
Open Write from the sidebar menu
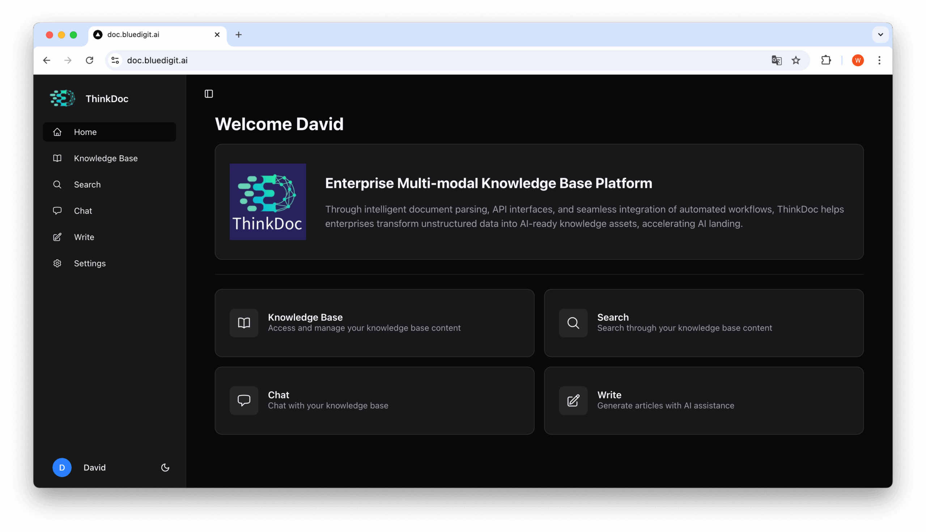tap(109, 237)
